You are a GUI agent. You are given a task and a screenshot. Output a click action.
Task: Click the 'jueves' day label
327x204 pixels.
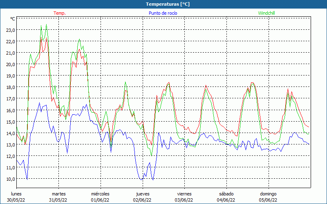point(143,194)
